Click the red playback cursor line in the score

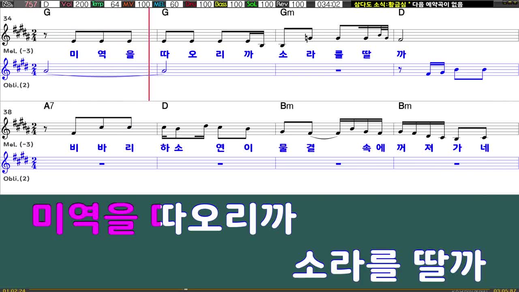(x=149, y=54)
